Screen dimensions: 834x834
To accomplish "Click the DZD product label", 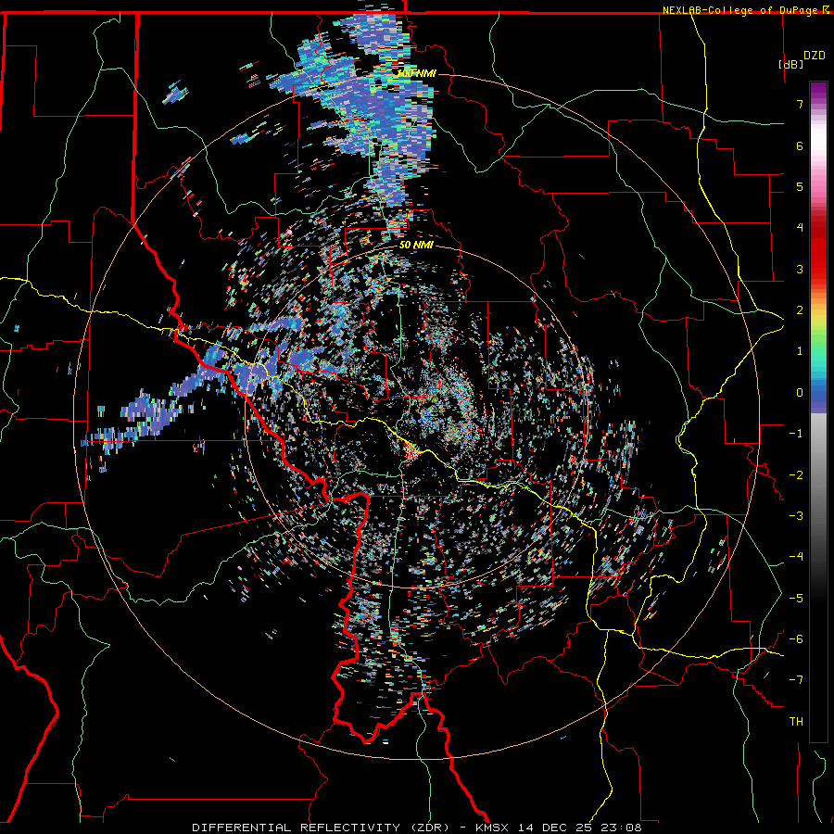I will pyautogui.click(x=815, y=56).
